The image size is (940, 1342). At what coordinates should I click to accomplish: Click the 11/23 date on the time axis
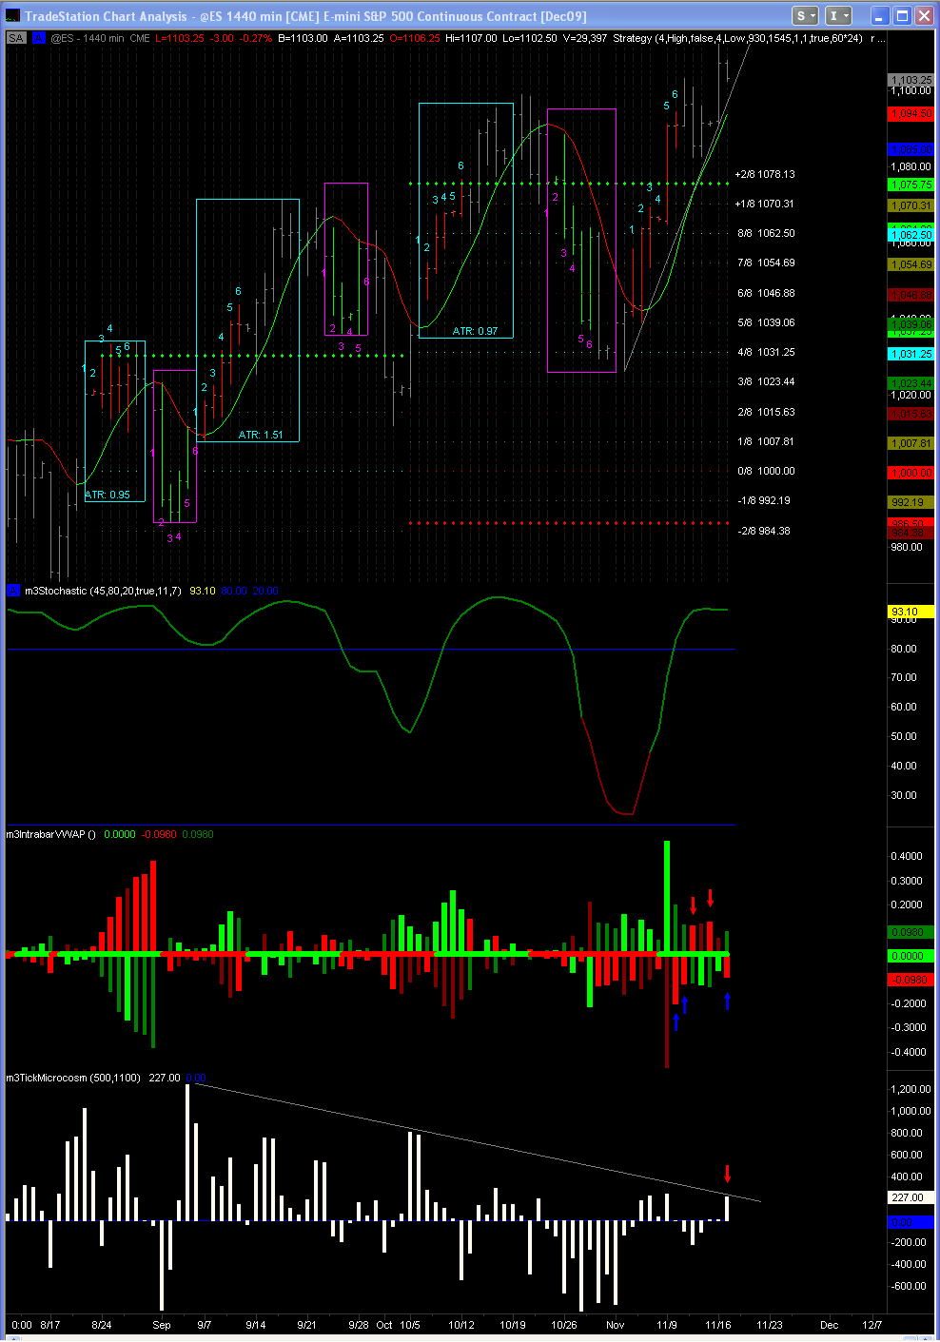770,1325
